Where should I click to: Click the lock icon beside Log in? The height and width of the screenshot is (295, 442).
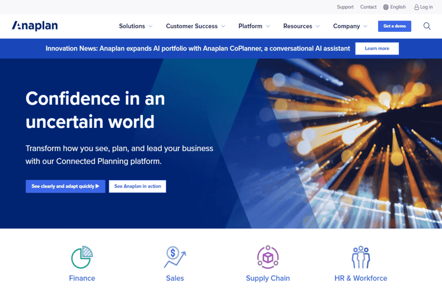pyautogui.click(x=416, y=7)
